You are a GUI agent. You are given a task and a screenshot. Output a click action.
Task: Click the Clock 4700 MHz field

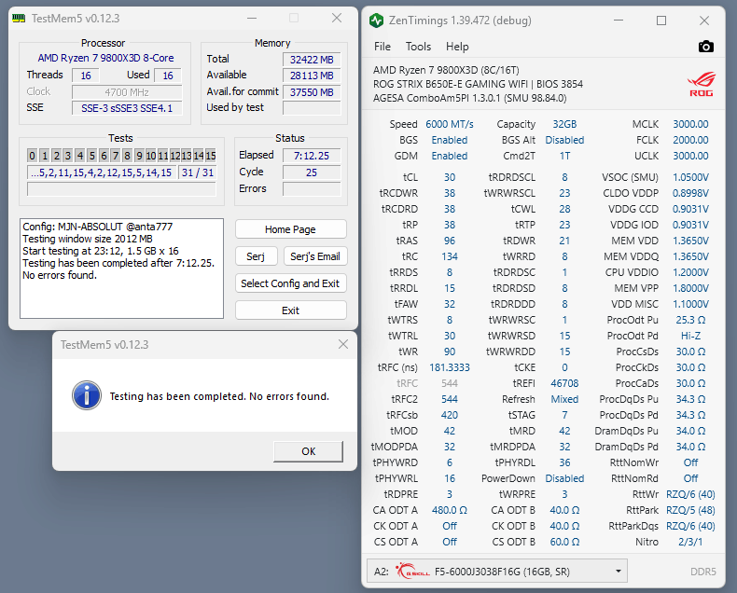point(127,92)
